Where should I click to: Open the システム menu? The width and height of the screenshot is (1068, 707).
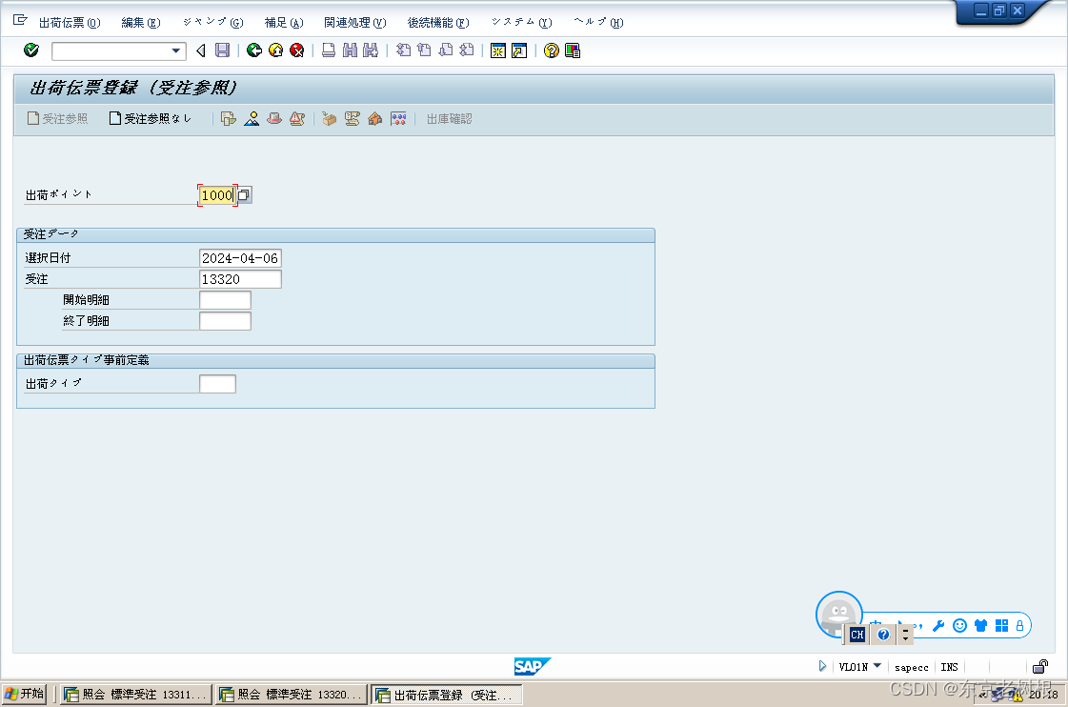(x=522, y=23)
